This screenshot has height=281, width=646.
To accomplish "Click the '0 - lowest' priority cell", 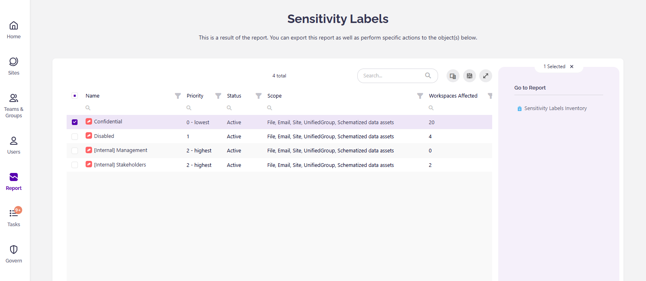I will coord(198,123).
